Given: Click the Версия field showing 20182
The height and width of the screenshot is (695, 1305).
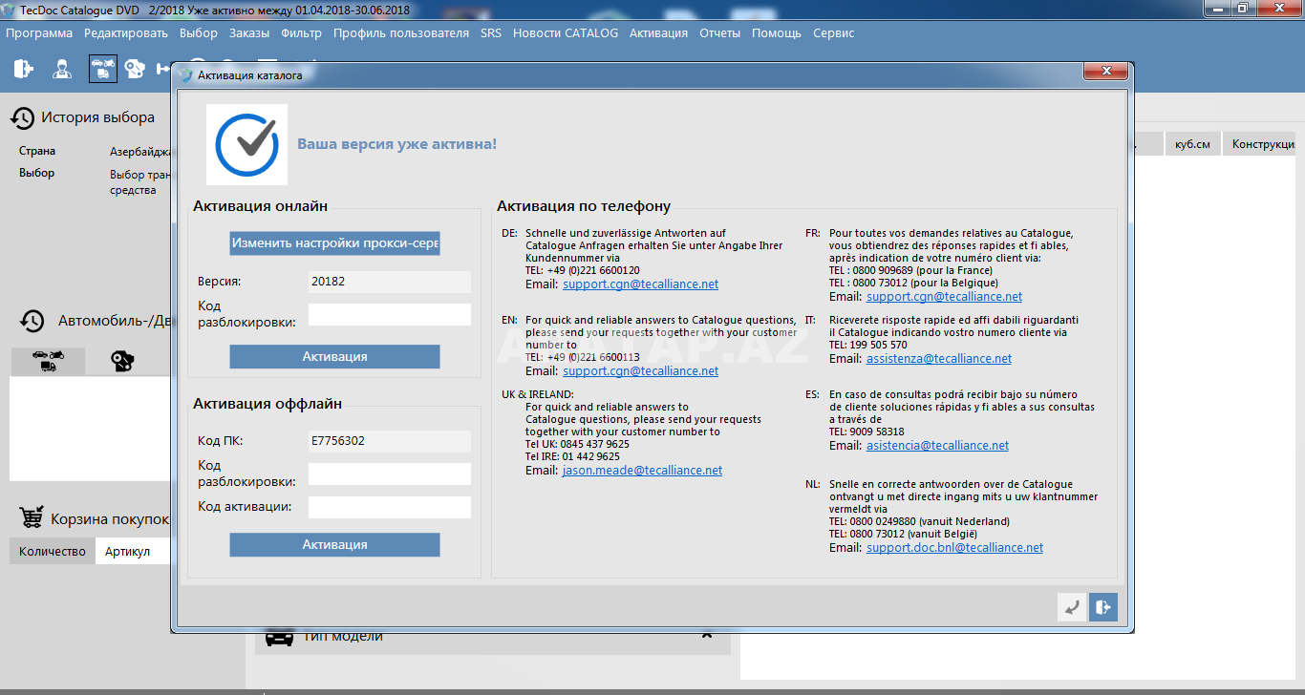Looking at the screenshot, I should coord(390,282).
